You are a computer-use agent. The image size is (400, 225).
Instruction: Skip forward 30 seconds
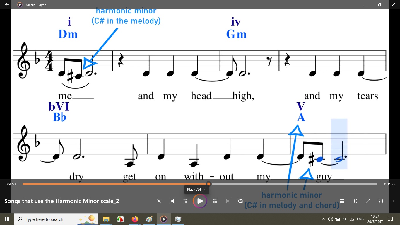coord(215,201)
